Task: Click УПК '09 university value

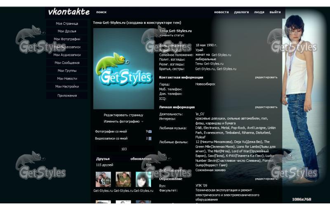Action: 201,185
